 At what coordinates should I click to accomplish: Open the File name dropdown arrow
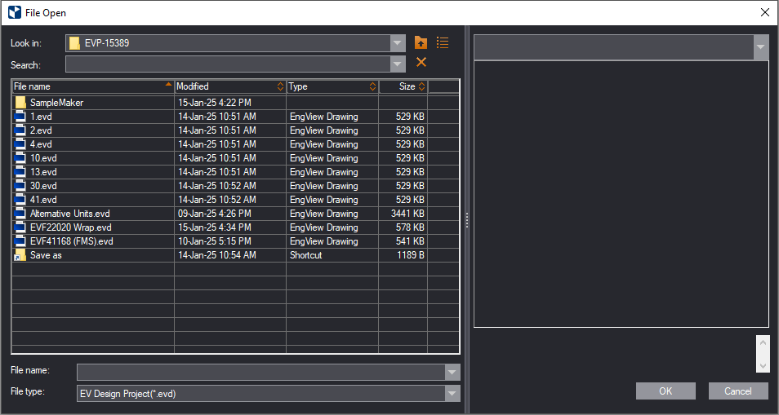(452, 373)
